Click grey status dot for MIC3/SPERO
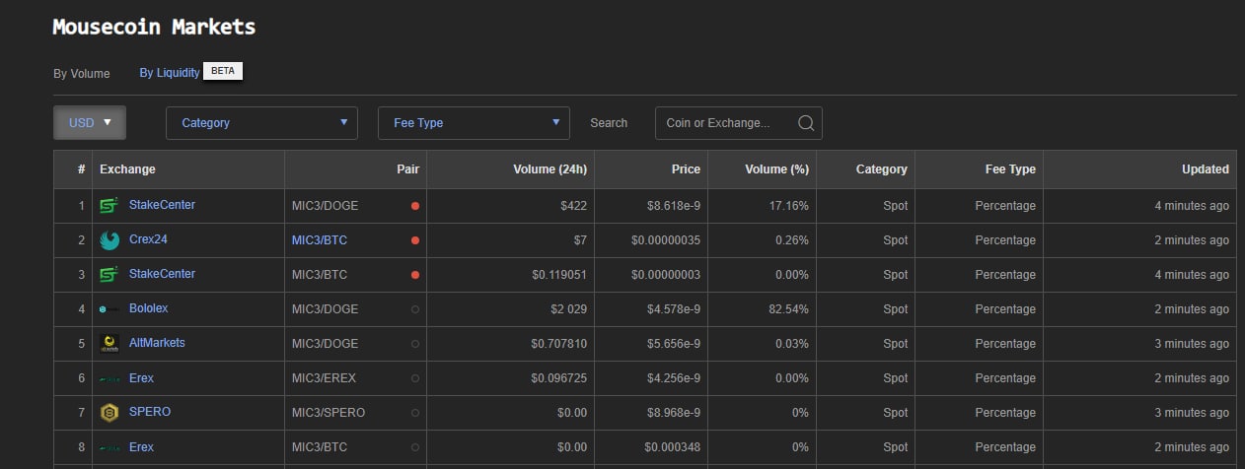Viewport: 1245px width, 469px height. pos(415,413)
